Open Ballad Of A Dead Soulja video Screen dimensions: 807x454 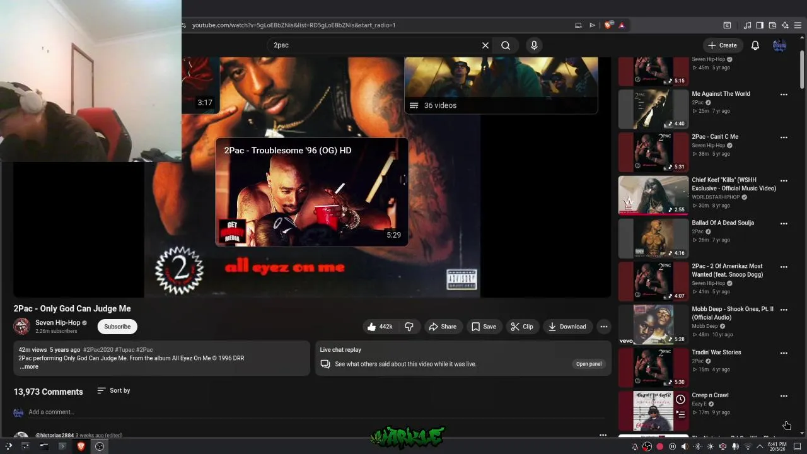click(x=723, y=223)
